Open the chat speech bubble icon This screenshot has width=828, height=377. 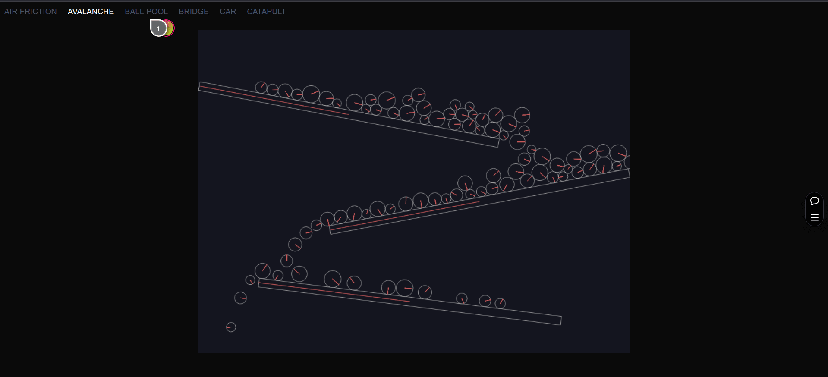[x=814, y=201]
